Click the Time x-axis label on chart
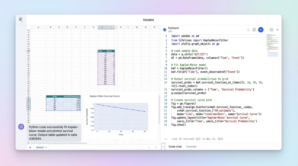The width and height of the screenshot is (298, 166). [121, 135]
